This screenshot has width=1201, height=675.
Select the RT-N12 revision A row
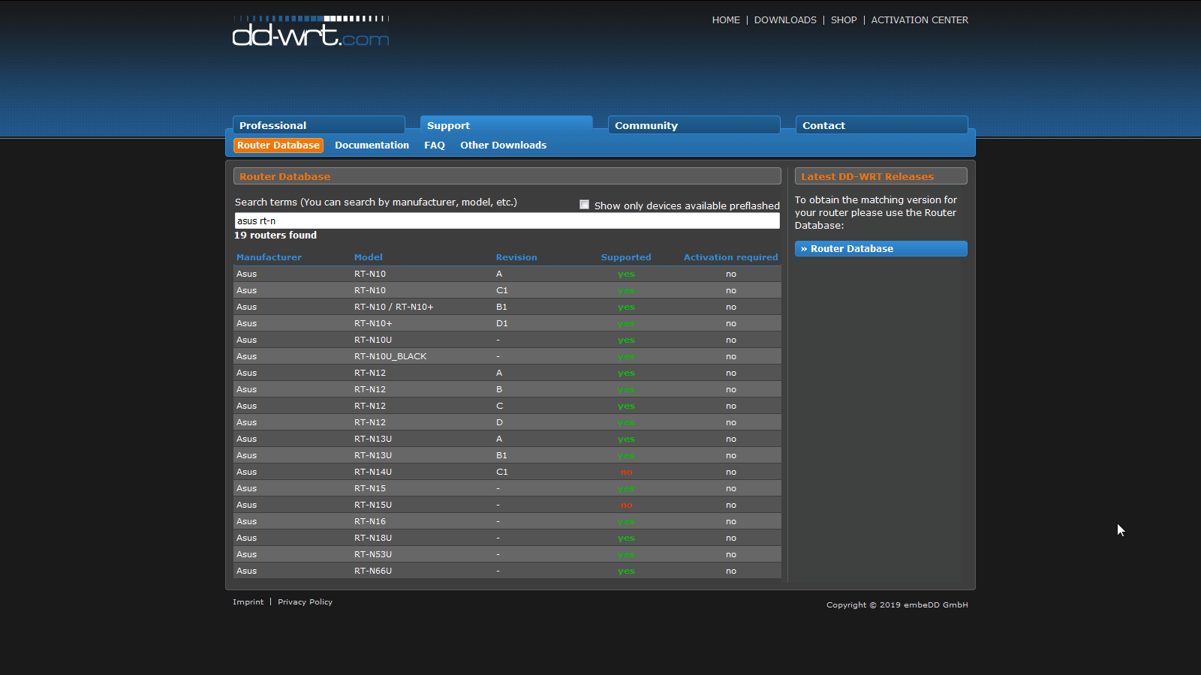coord(507,373)
